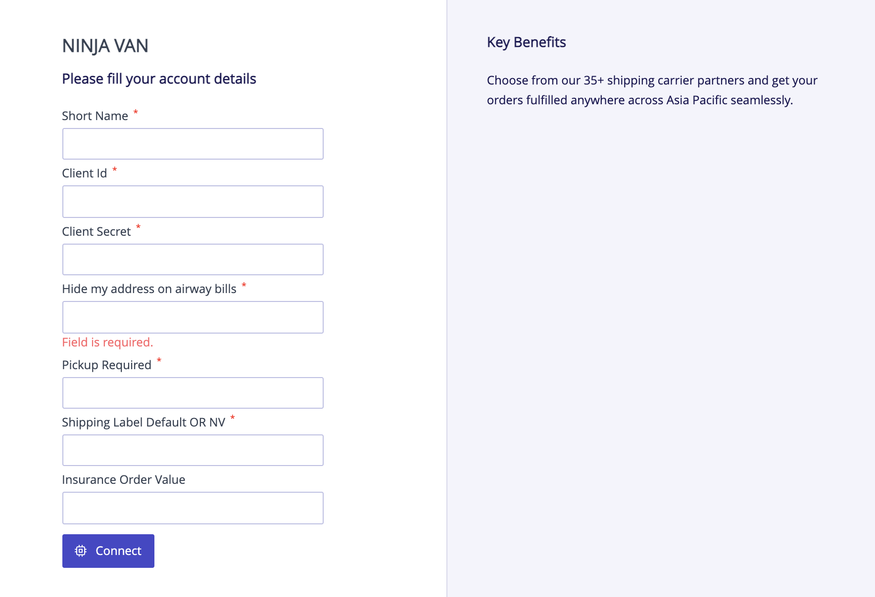Click the Hide my address on airway bills field
Screen dimensions: 875x597
click(193, 317)
